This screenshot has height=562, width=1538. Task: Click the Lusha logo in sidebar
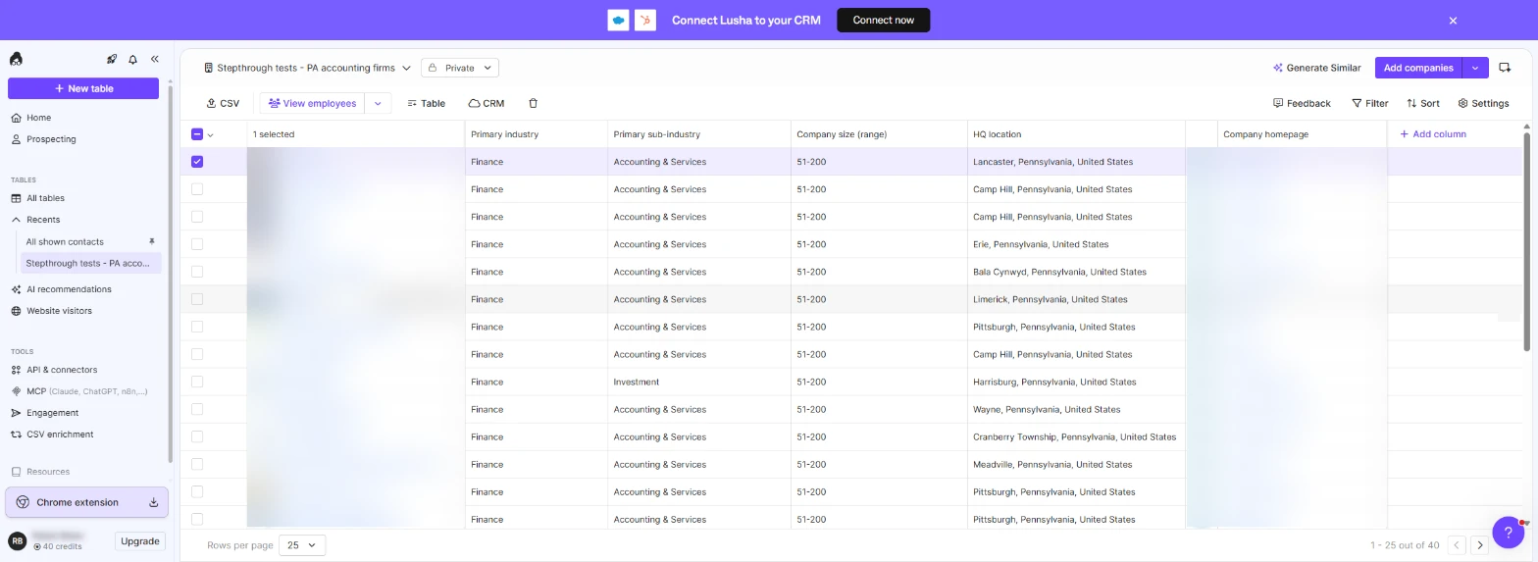pyautogui.click(x=16, y=60)
